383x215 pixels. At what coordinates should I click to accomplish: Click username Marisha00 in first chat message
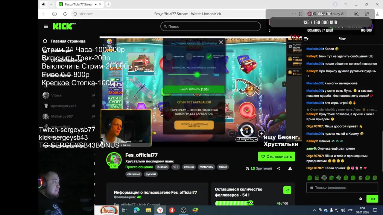[314, 49]
